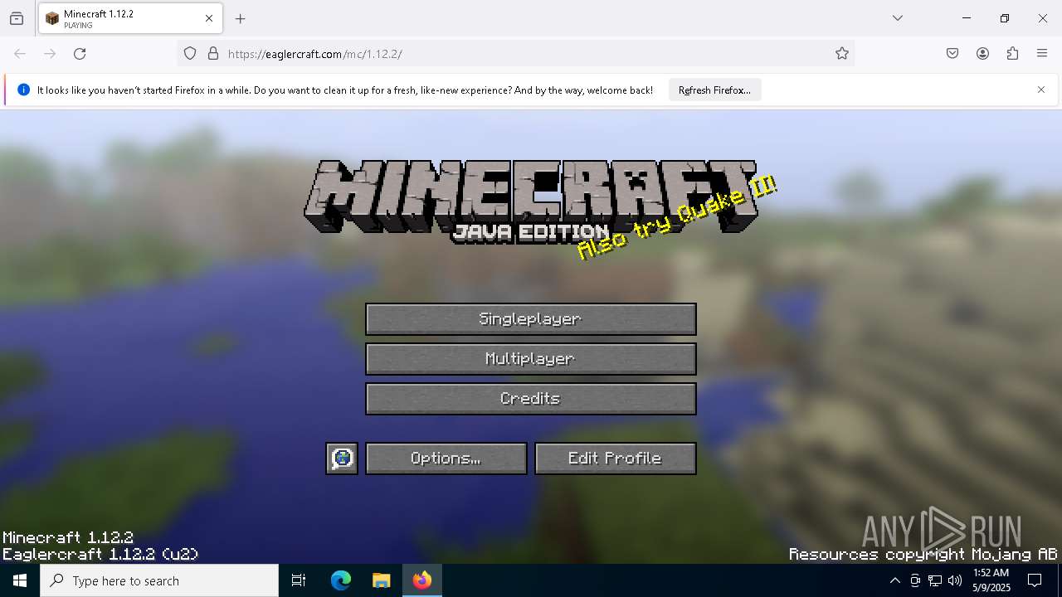Open the Windows notification center

1035,580
